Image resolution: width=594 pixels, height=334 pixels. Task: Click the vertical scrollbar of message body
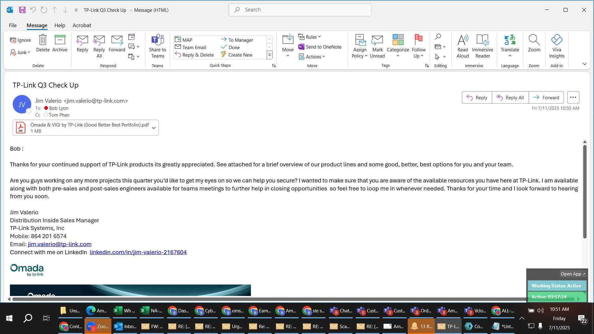(x=585, y=192)
